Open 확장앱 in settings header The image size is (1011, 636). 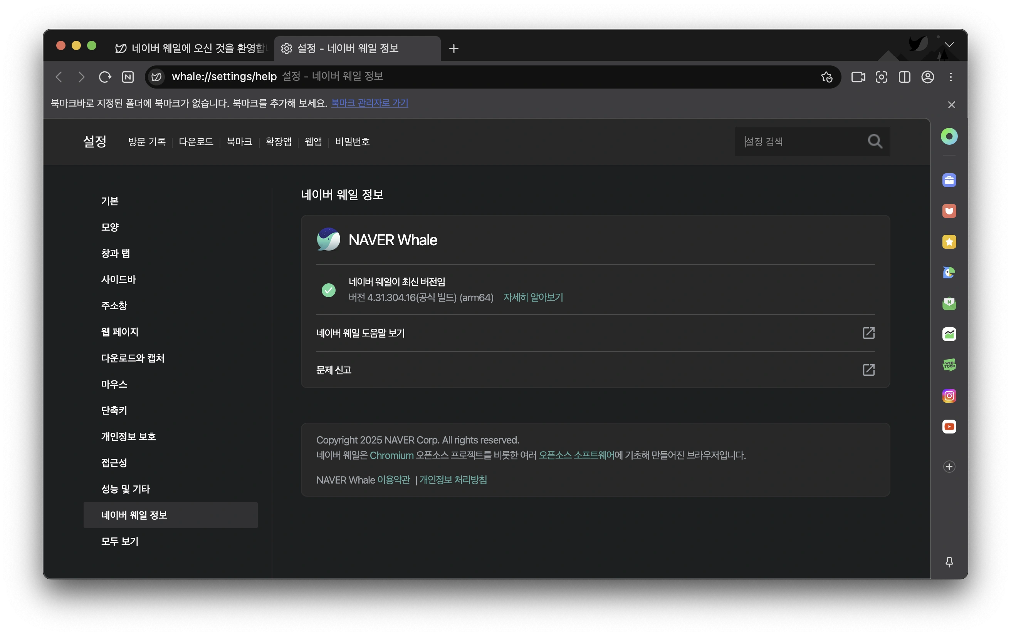[x=278, y=142]
